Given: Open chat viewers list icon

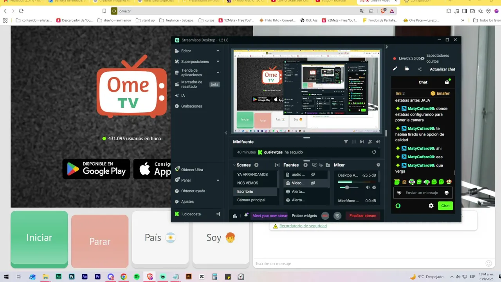Looking at the screenshot, I should click(447, 82).
